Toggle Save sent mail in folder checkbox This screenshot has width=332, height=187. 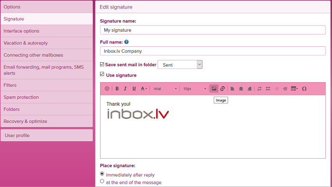pyautogui.click(x=102, y=65)
